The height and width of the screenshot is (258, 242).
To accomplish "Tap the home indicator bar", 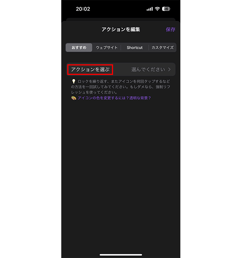I will tap(121, 255).
